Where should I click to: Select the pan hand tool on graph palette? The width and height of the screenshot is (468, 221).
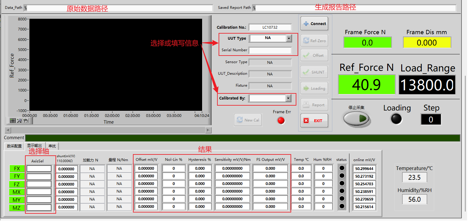tap(26, 121)
